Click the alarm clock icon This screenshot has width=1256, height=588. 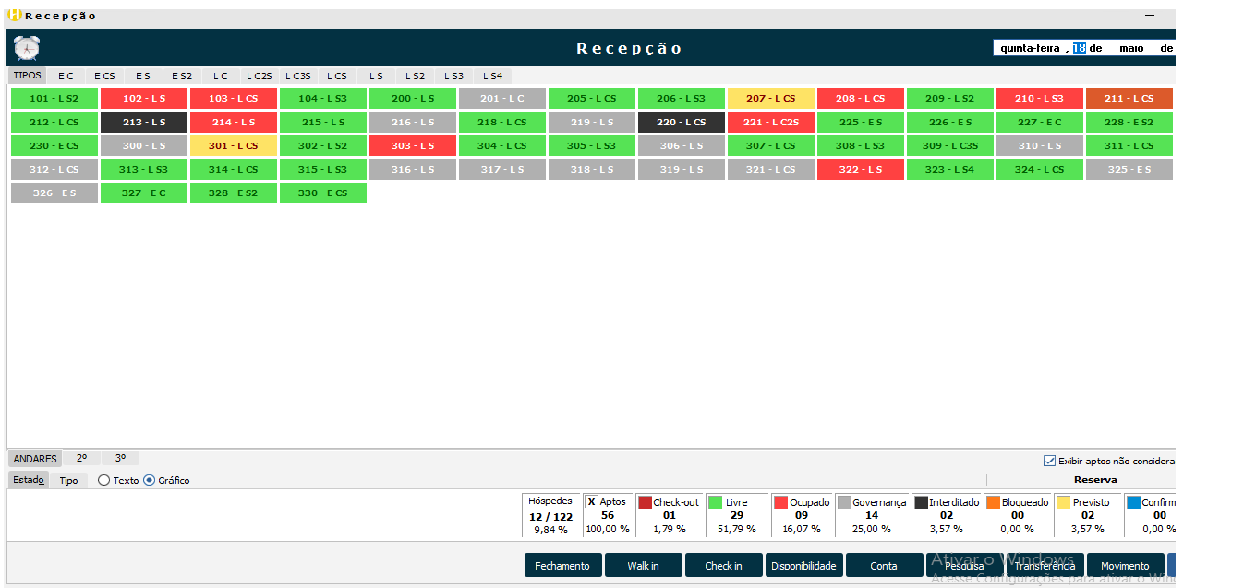(x=27, y=48)
